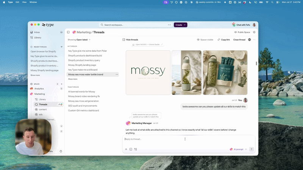Viewport: 303px width, 170px height.
Task: Open the AI prompt mode selector
Action: tap(238, 149)
